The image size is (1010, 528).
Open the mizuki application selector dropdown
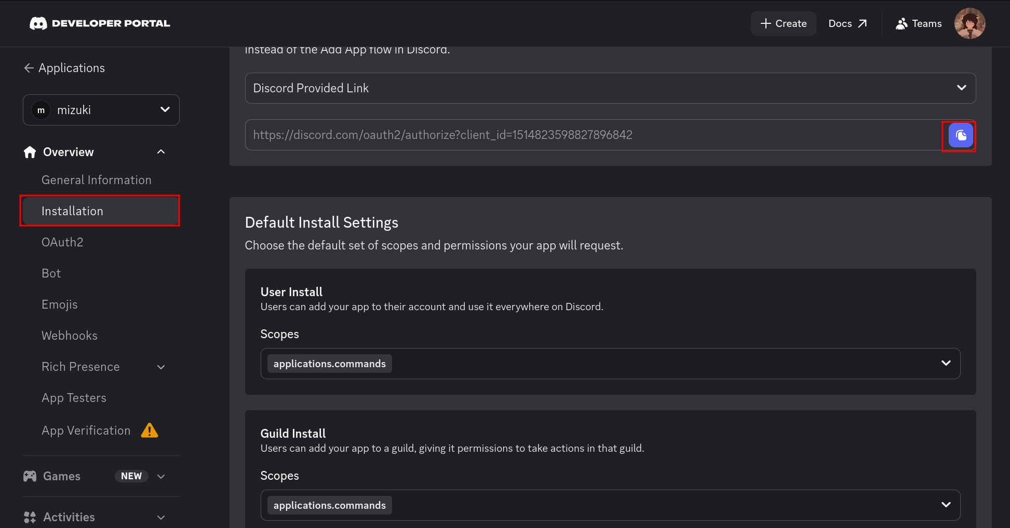point(101,110)
